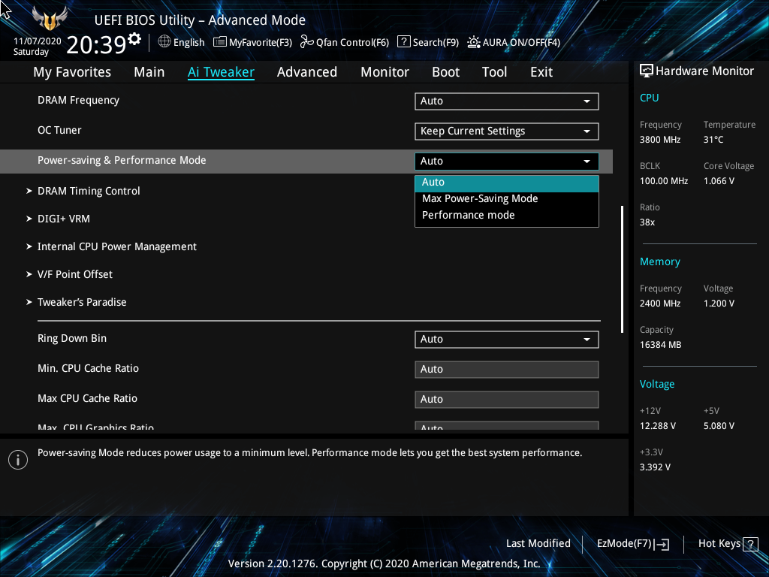The height and width of the screenshot is (577, 769).
Task: Click +3.3V reading 3.392 V
Action: (x=655, y=467)
